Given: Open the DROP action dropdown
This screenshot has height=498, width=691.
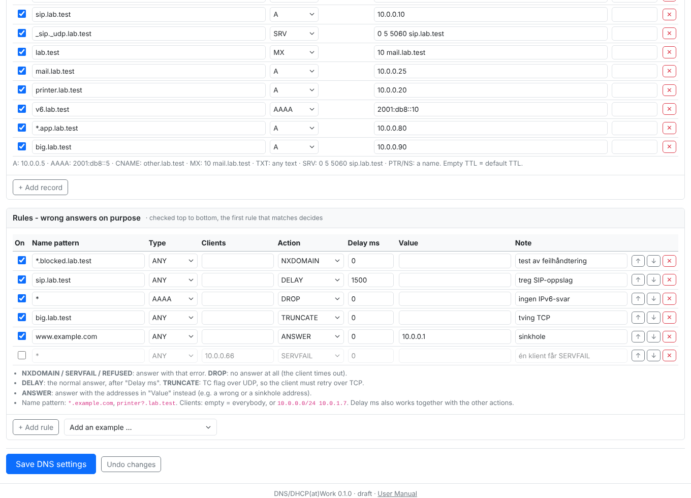Looking at the screenshot, I should point(310,299).
